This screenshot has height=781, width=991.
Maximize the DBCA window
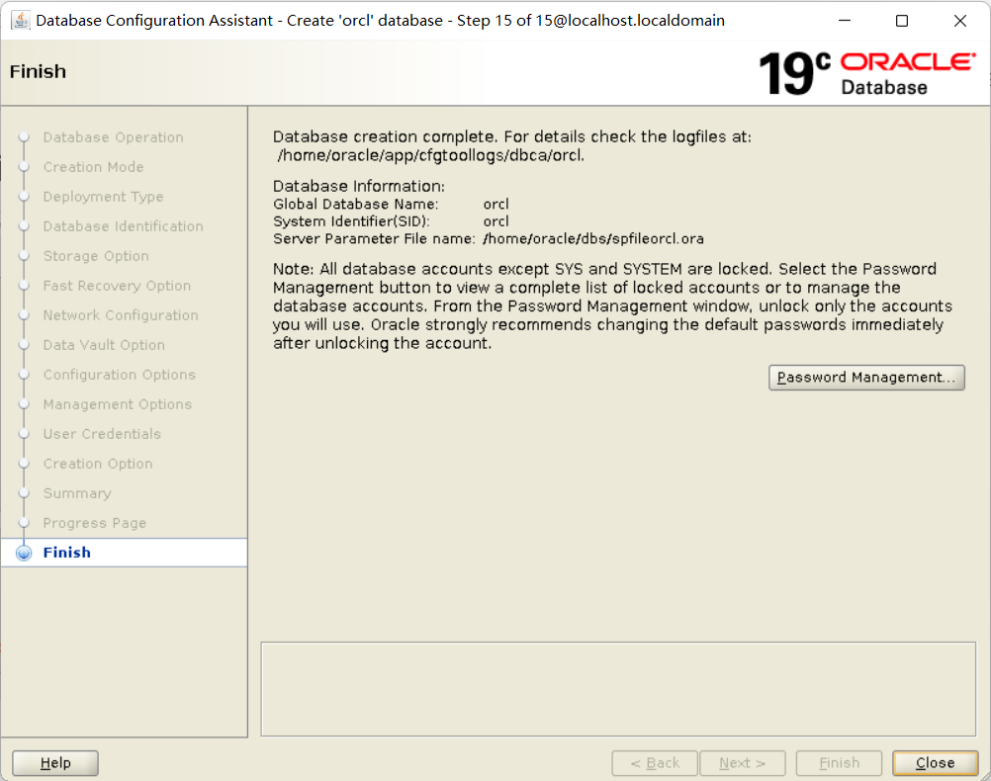[902, 20]
